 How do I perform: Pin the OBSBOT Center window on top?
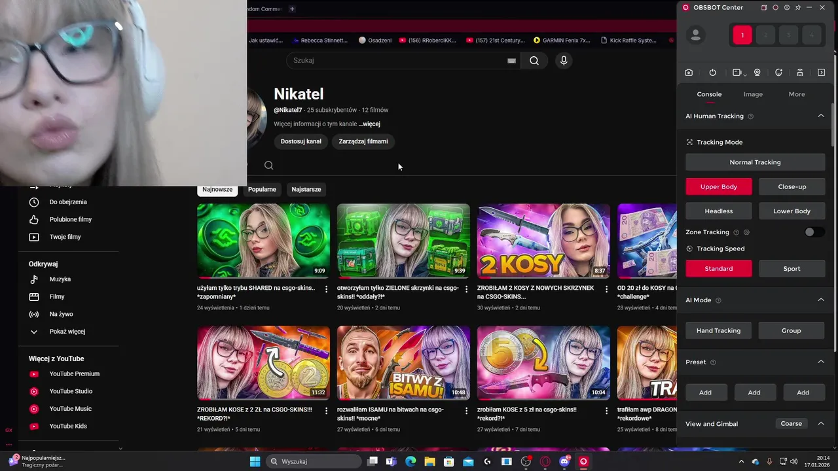pyautogui.click(x=798, y=8)
